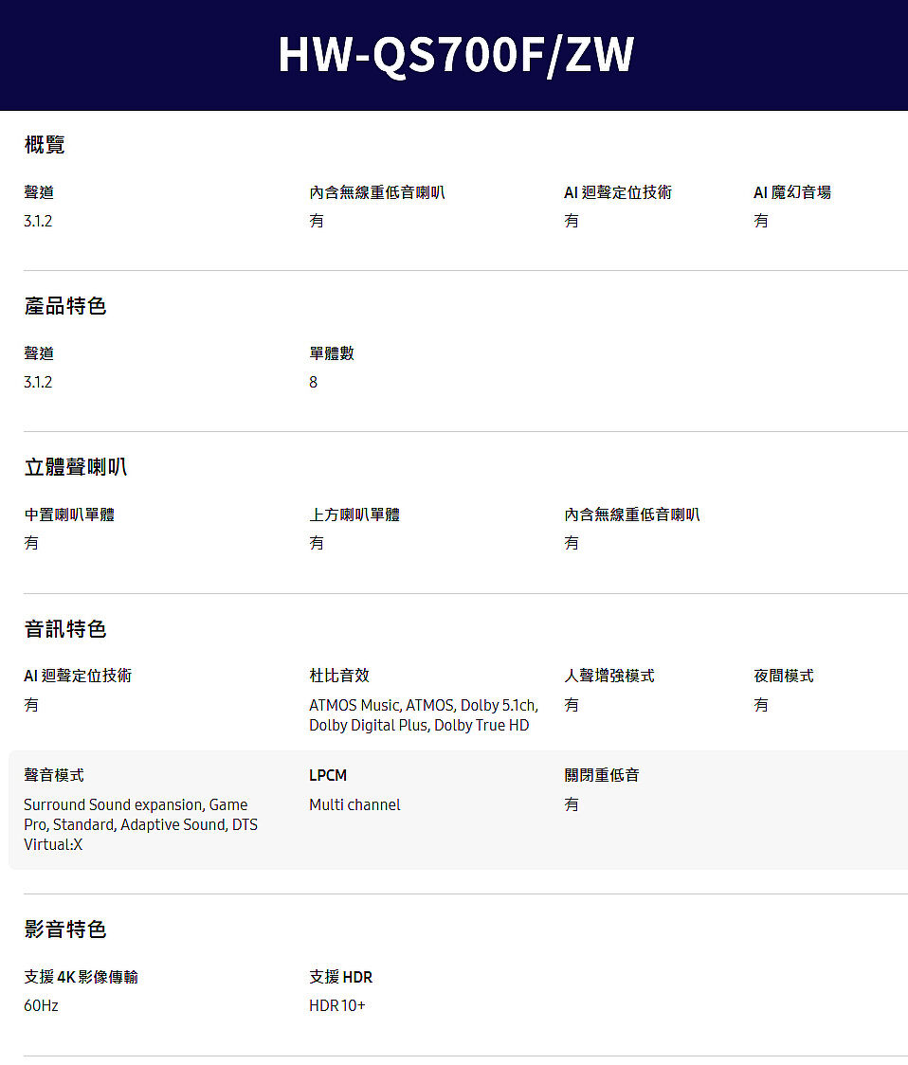Select the 概覽 section heading
Viewport: 908px width, 1065px height.
[x=45, y=145]
